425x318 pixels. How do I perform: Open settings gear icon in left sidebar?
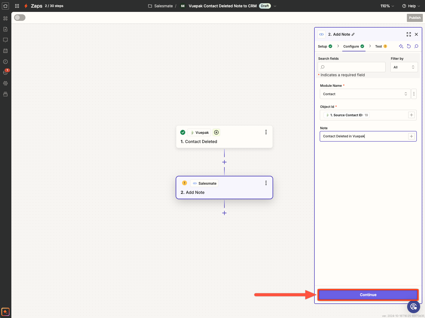point(5,83)
